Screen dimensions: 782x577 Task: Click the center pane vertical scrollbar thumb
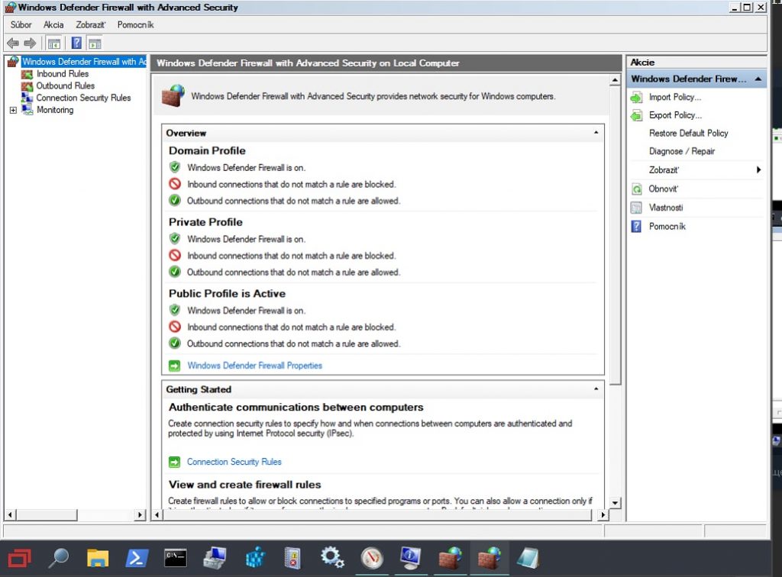pos(615,235)
